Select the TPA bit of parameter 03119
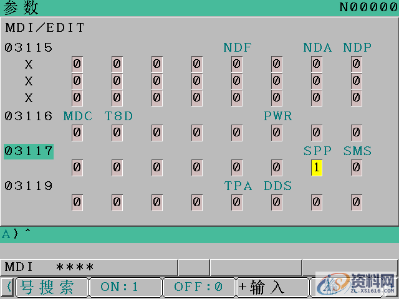The image size is (399, 299). [237, 202]
